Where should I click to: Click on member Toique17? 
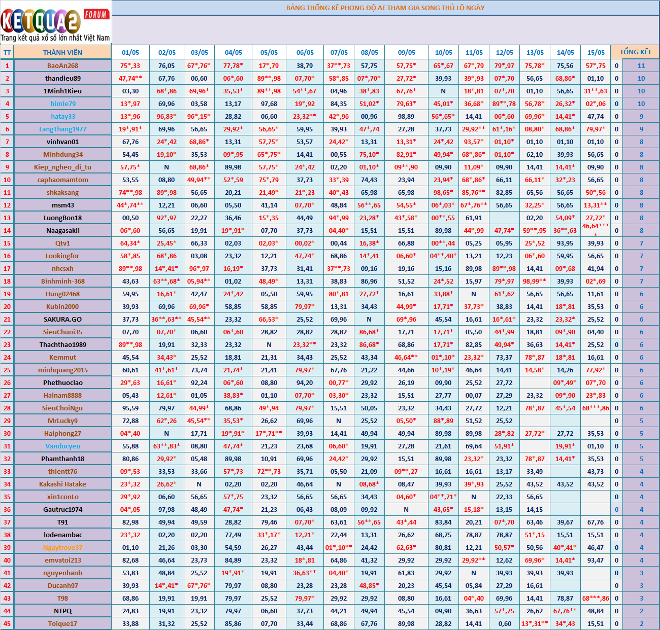pyautogui.click(x=62, y=623)
